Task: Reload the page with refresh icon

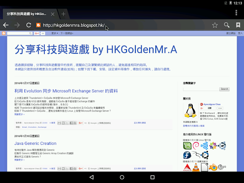Action: tap(28, 25)
